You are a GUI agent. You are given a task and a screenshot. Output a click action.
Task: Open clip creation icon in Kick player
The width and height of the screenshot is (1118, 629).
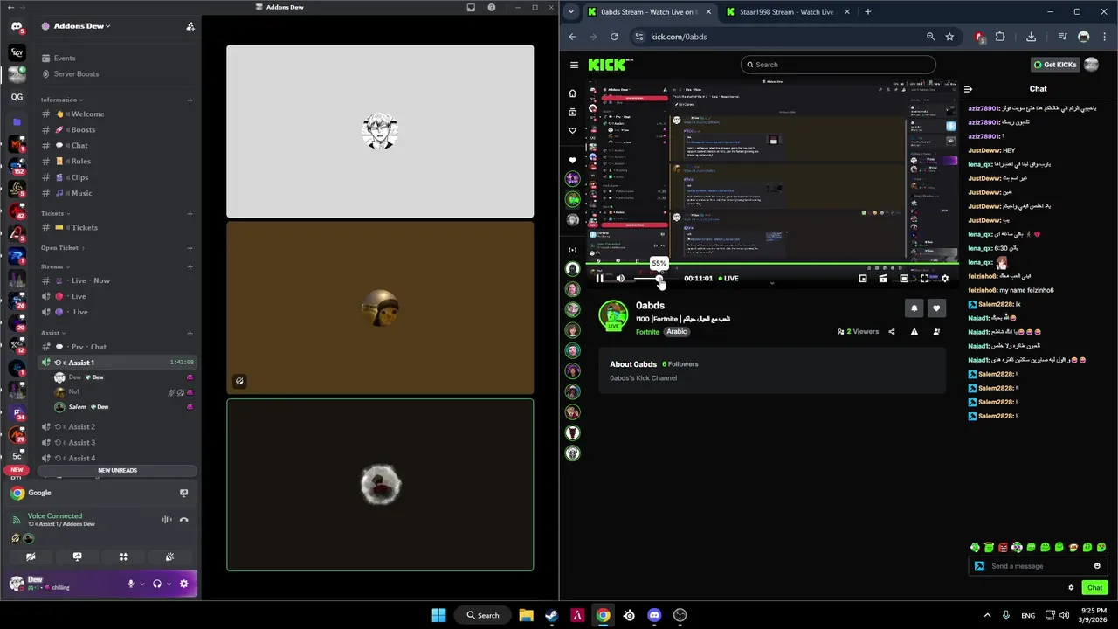(883, 279)
